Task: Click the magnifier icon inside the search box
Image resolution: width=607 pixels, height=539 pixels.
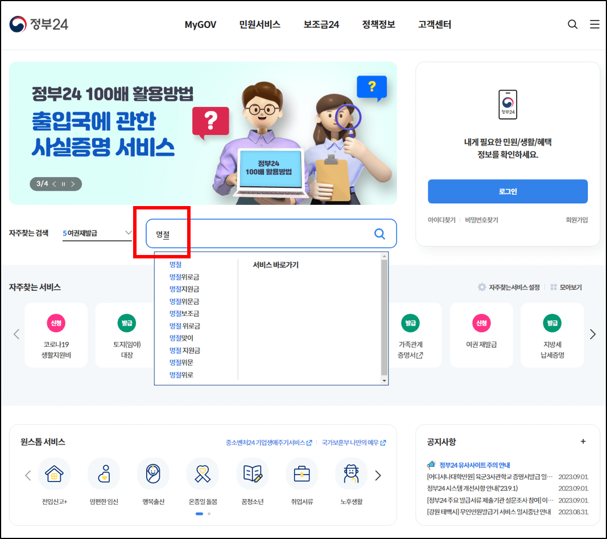Action: point(379,233)
